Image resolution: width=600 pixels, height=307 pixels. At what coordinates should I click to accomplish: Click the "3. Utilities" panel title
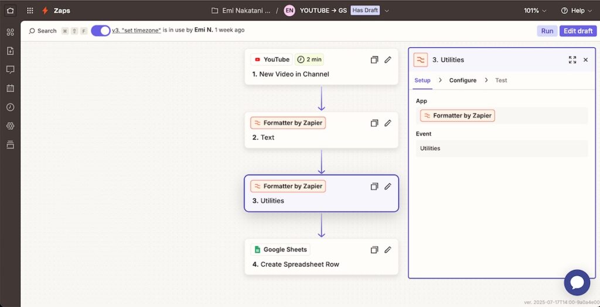coord(448,60)
